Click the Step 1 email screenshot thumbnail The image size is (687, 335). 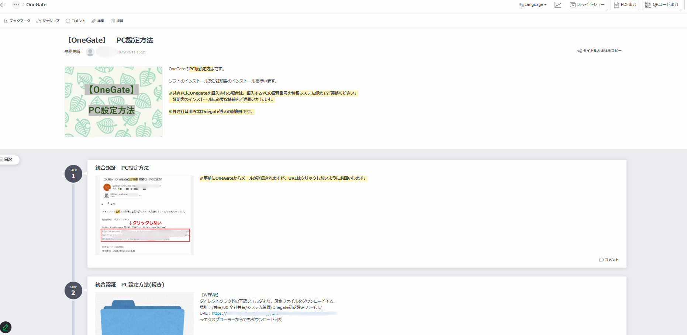coord(144,215)
